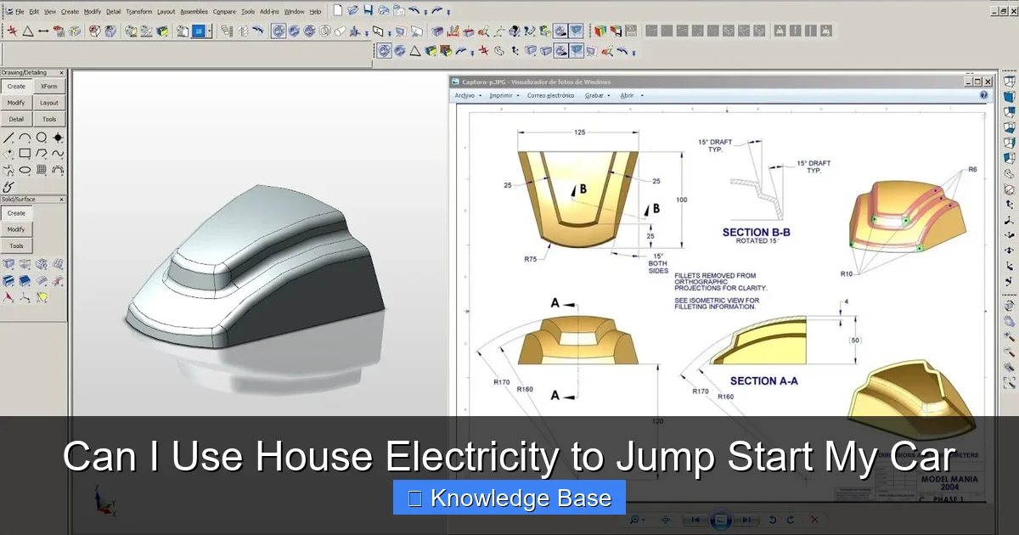Open the Abrir dropdown in photo viewer
The width and height of the screenshot is (1019, 535).
pos(632,95)
